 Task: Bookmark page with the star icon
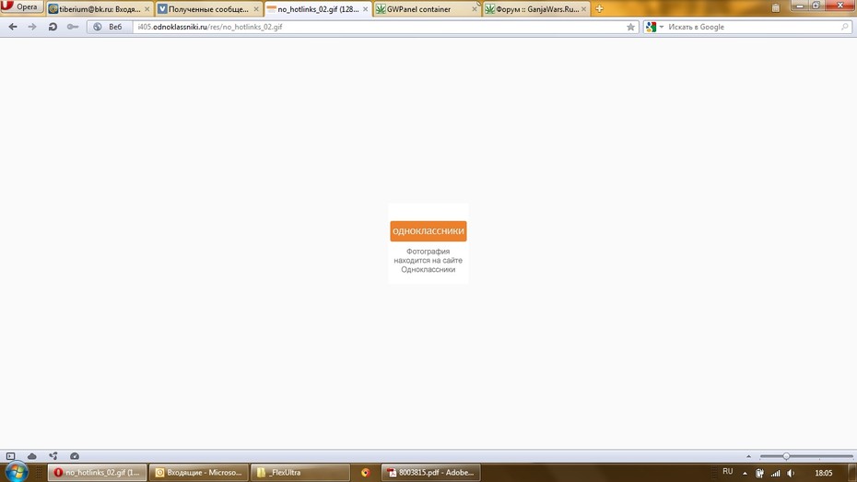pos(630,27)
